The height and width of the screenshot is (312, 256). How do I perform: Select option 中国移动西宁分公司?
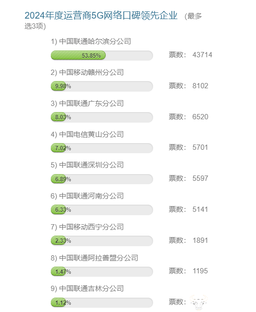point(87,227)
